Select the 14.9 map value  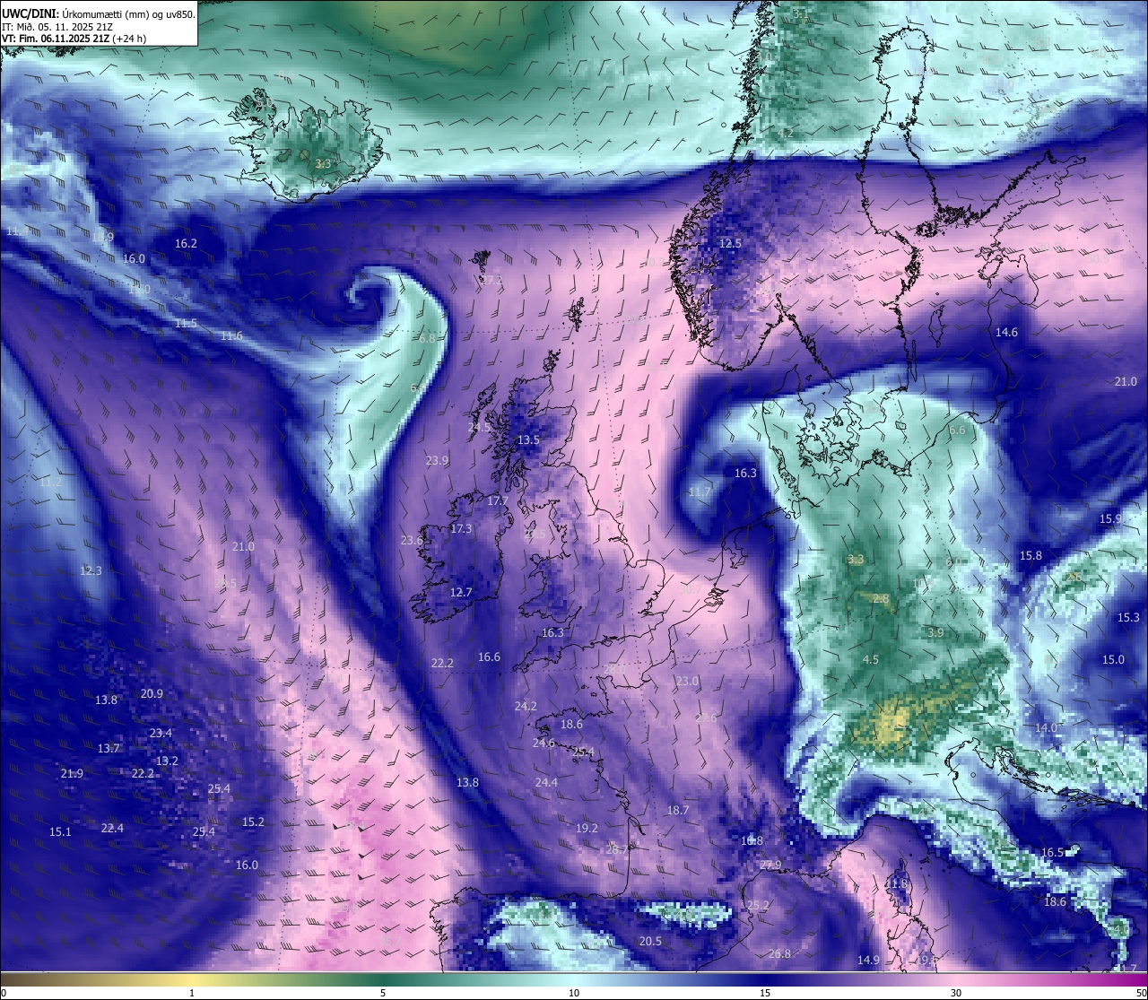click(868, 961)
